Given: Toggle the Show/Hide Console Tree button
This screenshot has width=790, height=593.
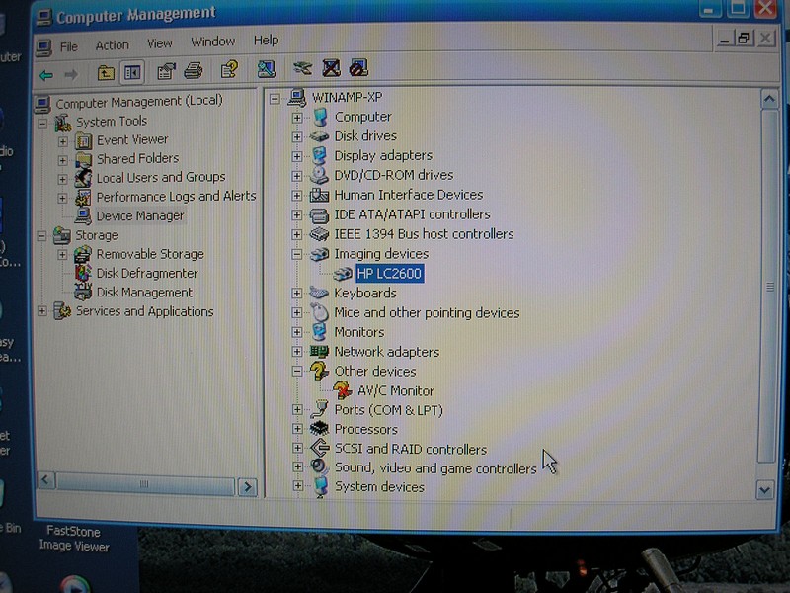Looking at the screenshot, I should 132,73.
